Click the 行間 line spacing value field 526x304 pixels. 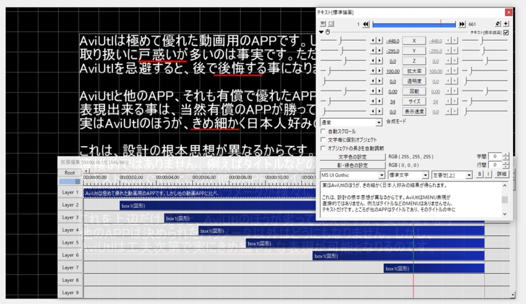tap(496, 165)
